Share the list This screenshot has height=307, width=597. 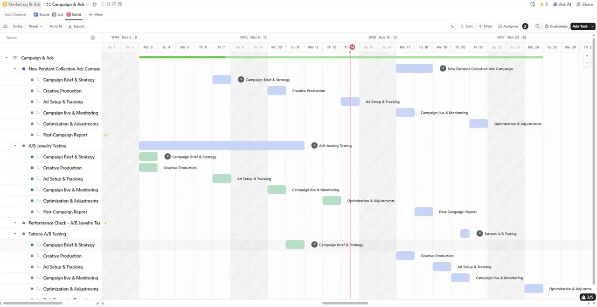(585, 4)
